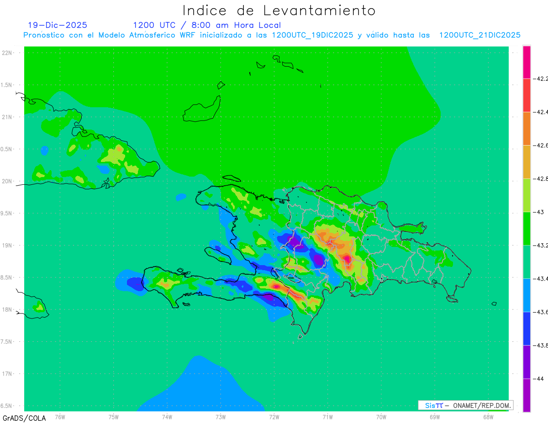Choose the amber legend swatch below -42.6
548x423 pixels.
click(x=527, y=162)
